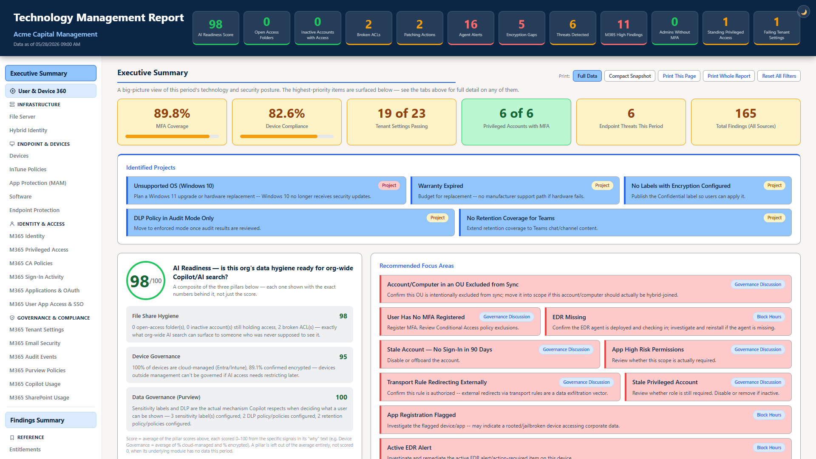The height and width of the screenshot is (459, 816).
Task: Click 19 of 23 Tenant Settings card
Action: click(402, 122)
